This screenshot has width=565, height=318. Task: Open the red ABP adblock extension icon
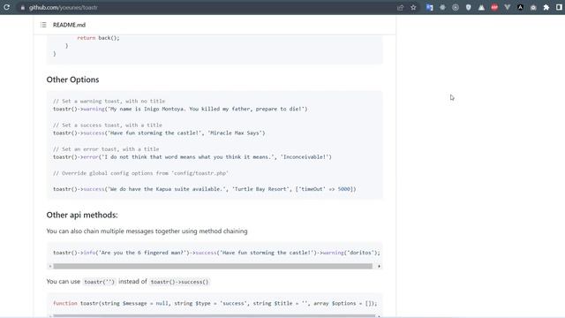494,8
